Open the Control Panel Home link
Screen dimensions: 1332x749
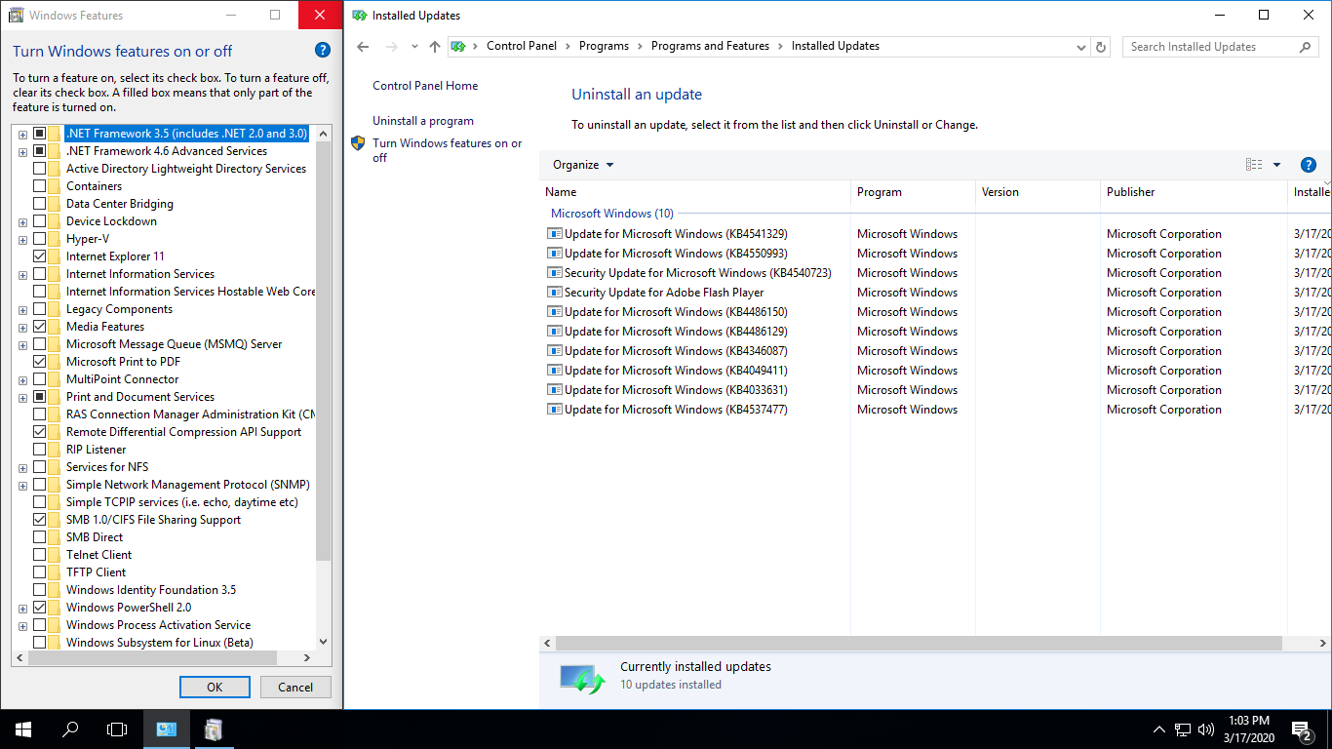pyautogui.click(x=425, y=86)
